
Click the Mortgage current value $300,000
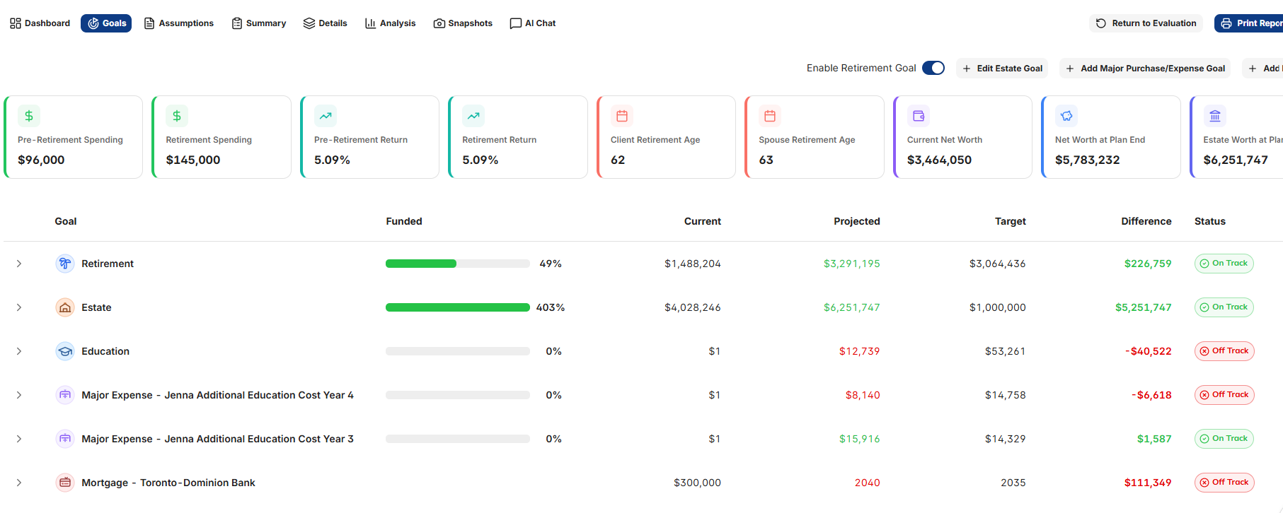[697, 483]
